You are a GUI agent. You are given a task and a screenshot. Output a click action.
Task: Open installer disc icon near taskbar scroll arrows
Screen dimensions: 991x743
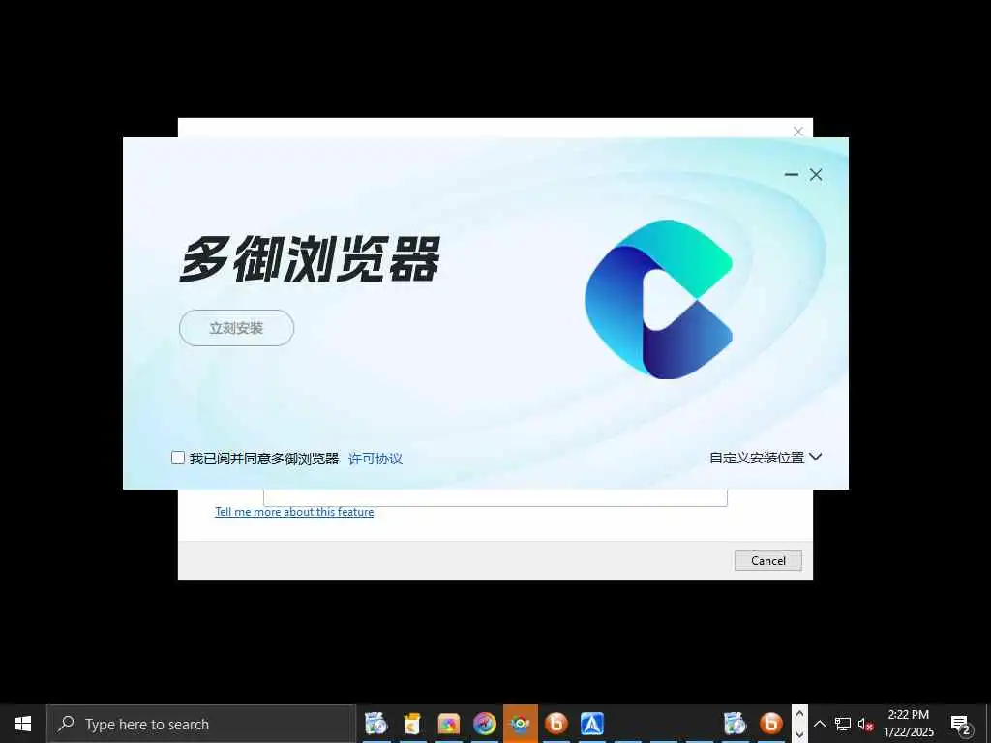736,724
